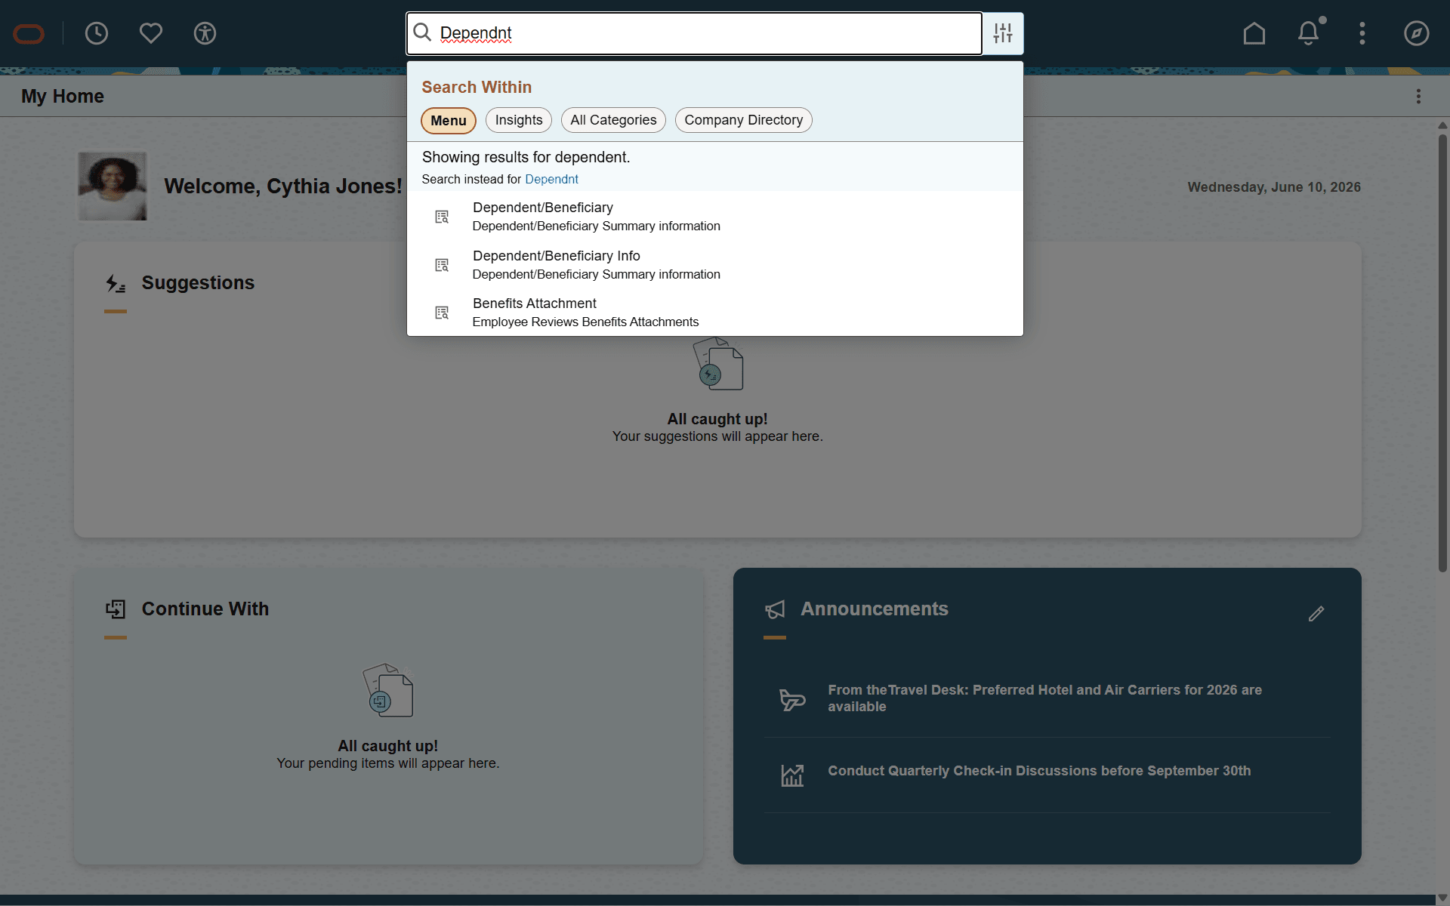The height and width of the screenshot is (906, 1450).
Task: Click Announcements megaphone icon
Action: (x=775, y=609)
